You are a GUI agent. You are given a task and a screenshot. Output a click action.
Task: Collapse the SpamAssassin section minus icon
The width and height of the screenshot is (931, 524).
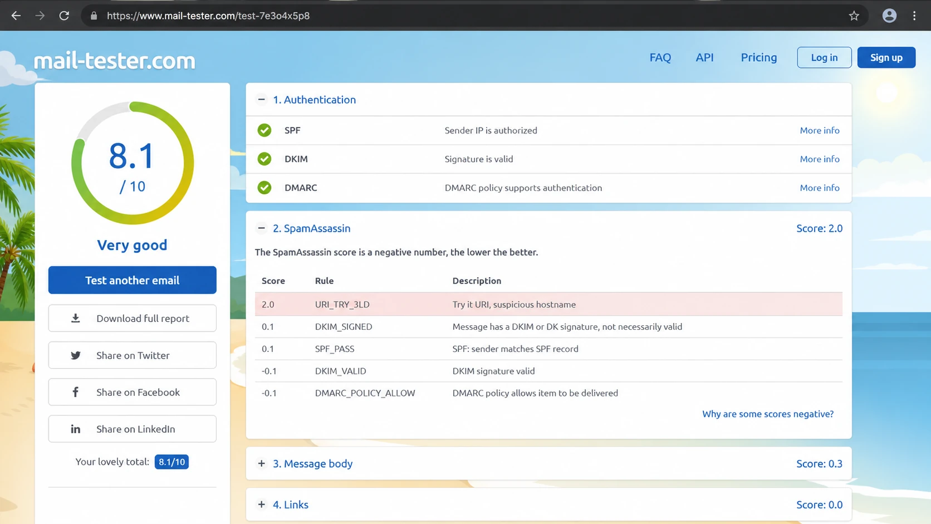[x=261, y=228]
